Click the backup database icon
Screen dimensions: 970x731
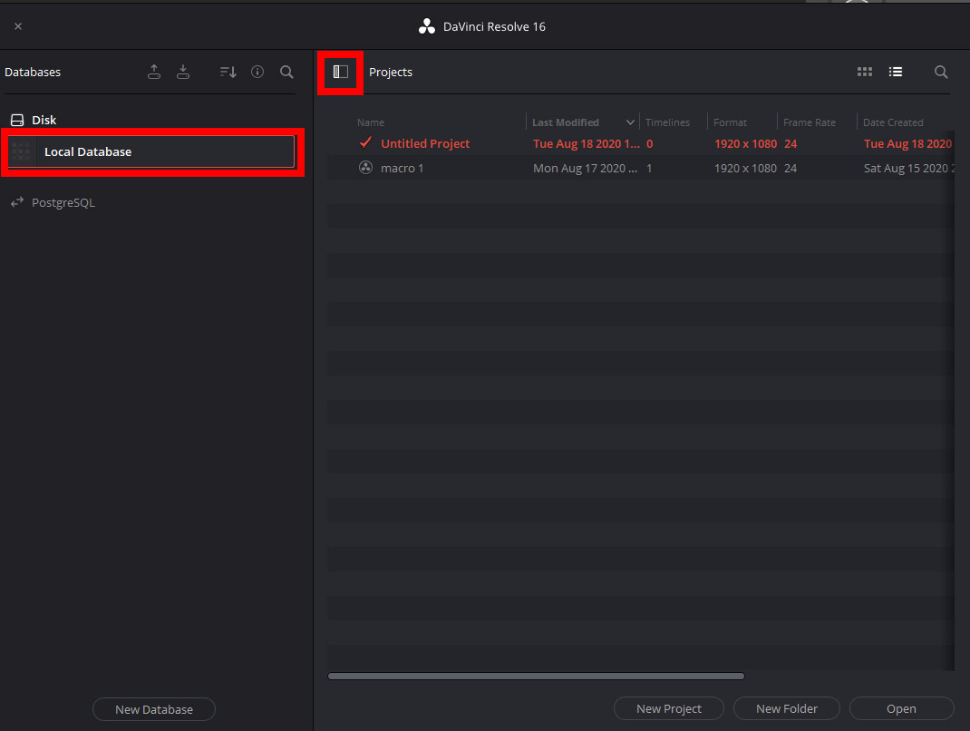click(x=154, y=72)
